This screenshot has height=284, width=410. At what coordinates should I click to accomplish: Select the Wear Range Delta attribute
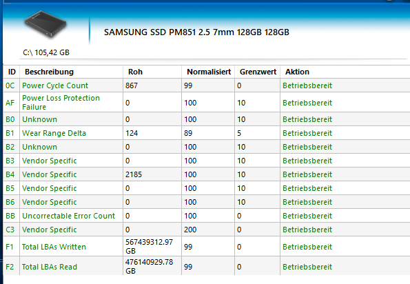click(54, 133)
